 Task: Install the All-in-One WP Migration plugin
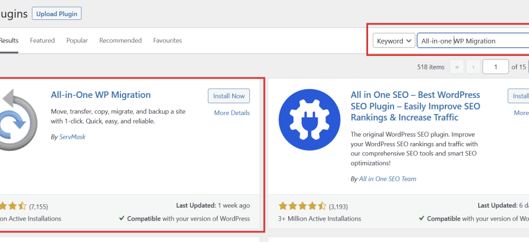pos(229,96)
